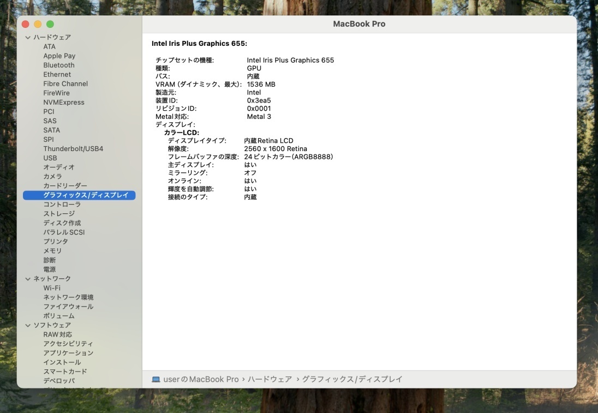Show USB device information

point(50,158)
